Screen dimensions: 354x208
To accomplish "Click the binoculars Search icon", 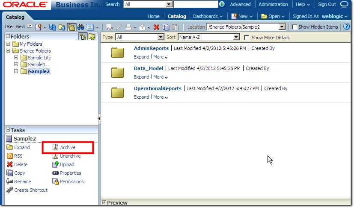I will point(80,27).
